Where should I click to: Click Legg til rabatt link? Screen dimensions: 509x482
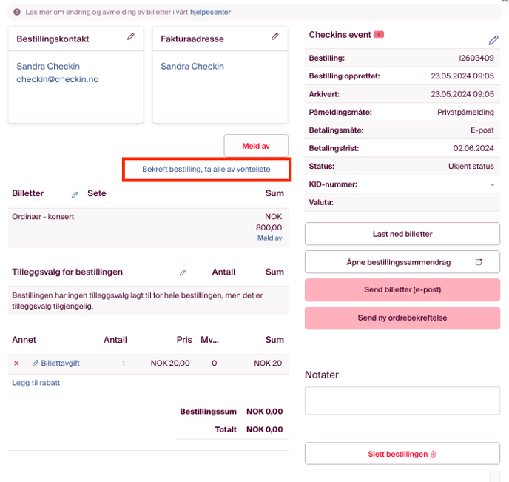point(36,383)
